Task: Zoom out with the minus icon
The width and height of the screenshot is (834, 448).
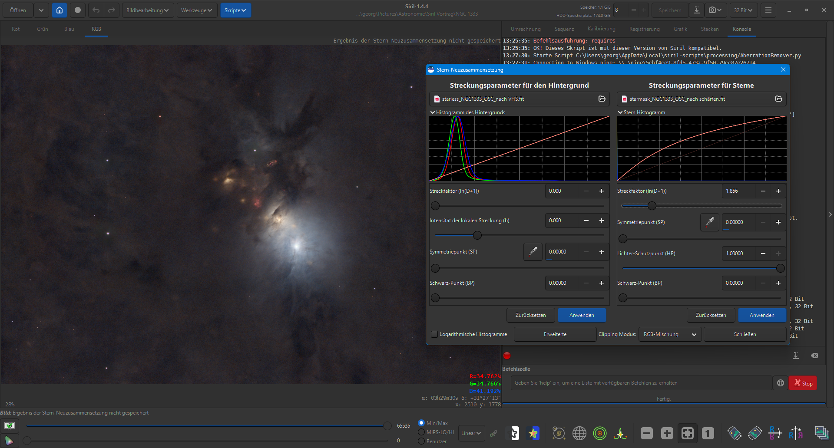Action: 647,433
